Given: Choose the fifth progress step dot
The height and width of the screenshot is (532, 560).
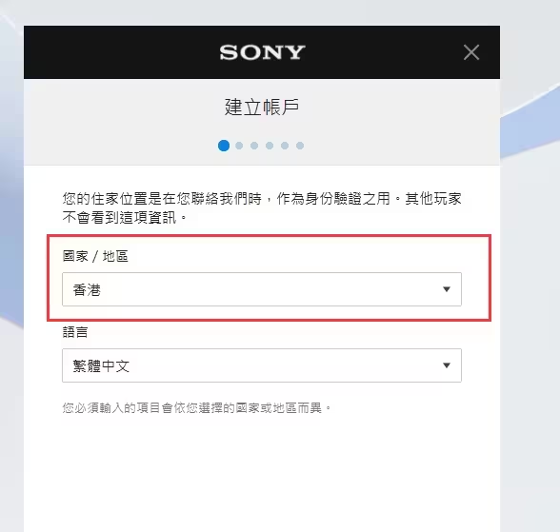Looking at the screenshot, I should pyautogui.click(x=285, y=146).
